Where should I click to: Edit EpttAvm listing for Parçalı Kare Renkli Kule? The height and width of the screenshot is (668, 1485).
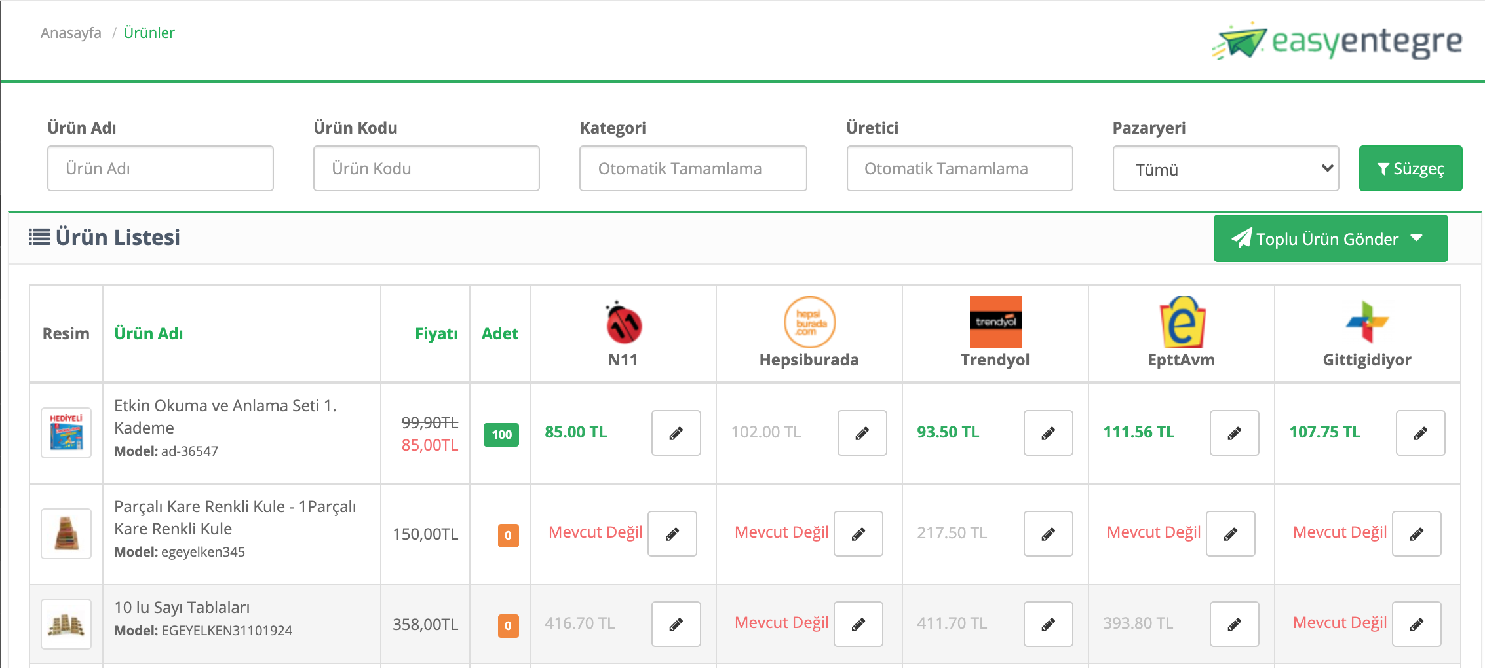(1230, 534)
